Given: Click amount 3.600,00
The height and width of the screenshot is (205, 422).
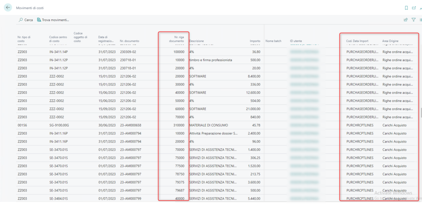Looking at the screenshot, I should 255,182.
